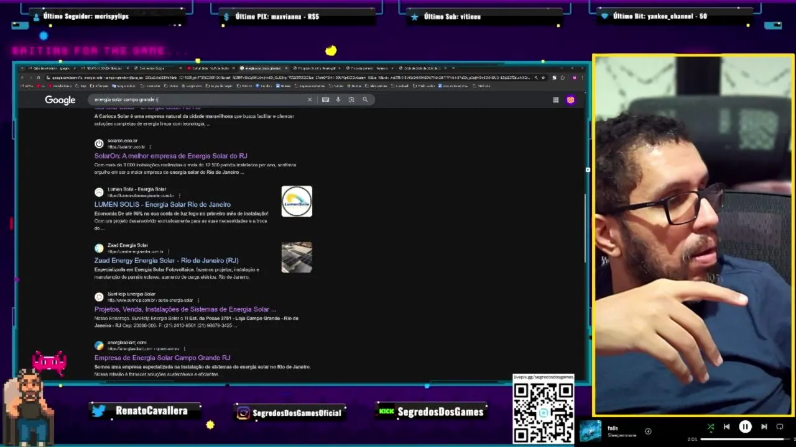Screen dimensions: 796x447
Task: Skip to previous track in player
Action: tap(726, 427)
